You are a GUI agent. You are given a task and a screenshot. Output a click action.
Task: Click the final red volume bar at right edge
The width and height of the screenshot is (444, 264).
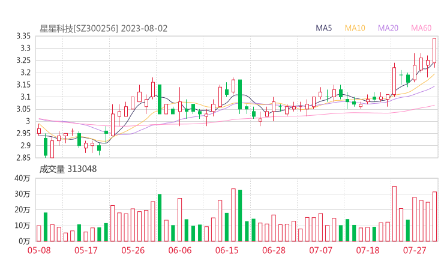[x=434, y=217]
